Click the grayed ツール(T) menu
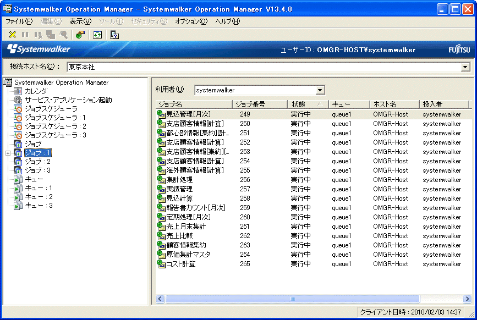477x320 pixels. pyautogui.click(x=111, y=21)
